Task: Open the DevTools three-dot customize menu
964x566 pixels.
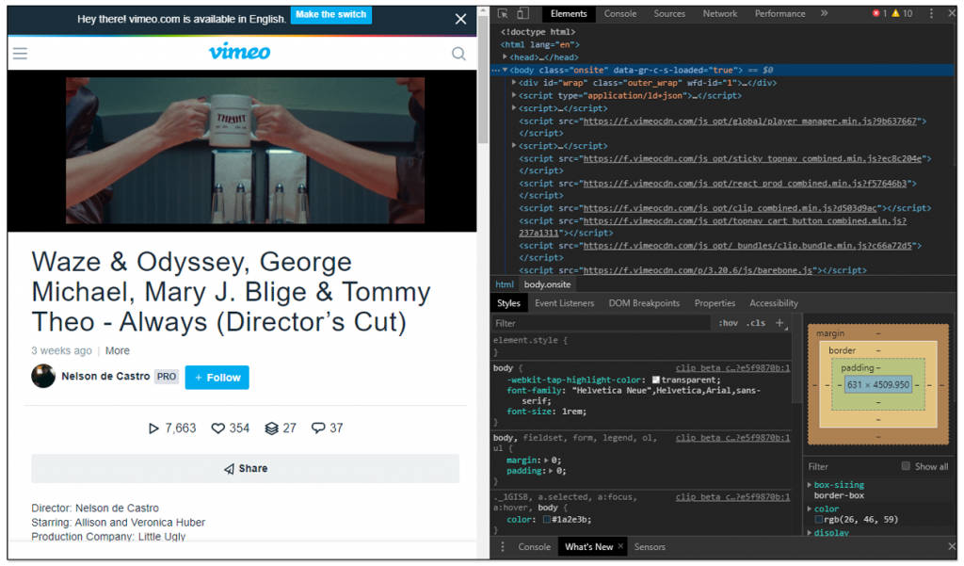Action: (x=931, y=13)
